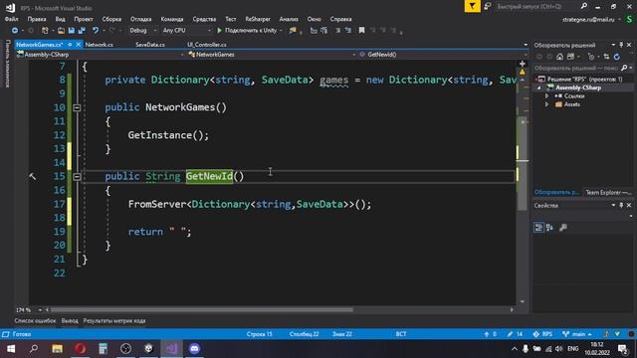Click the yellow notification filter flag icon

472,7
